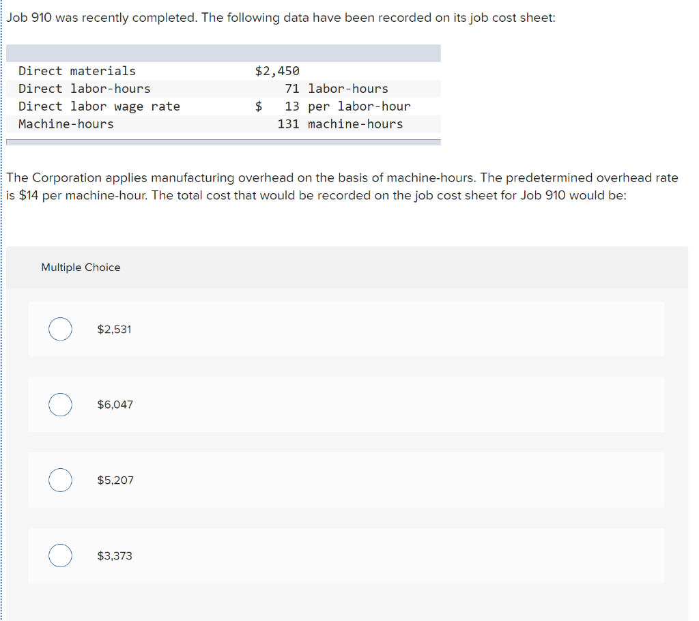
Task: Click the horizontal scrollbar under the data table
Action: click(223, 142)
